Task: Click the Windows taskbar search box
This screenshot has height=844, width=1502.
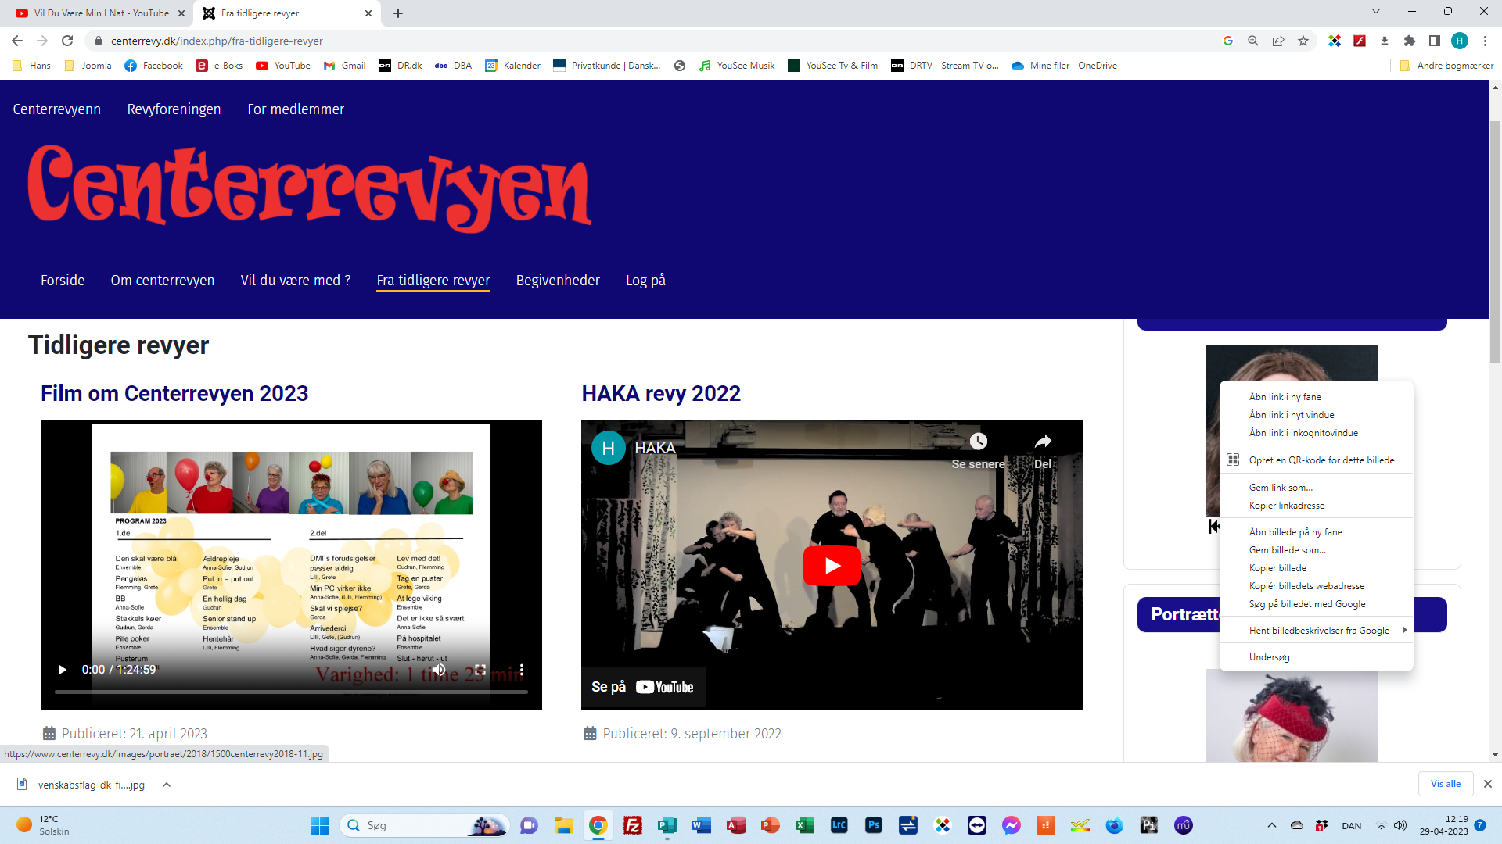Action: click(425, 825)
